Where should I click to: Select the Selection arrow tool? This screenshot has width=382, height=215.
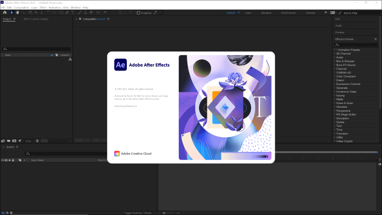click(12, 12)
